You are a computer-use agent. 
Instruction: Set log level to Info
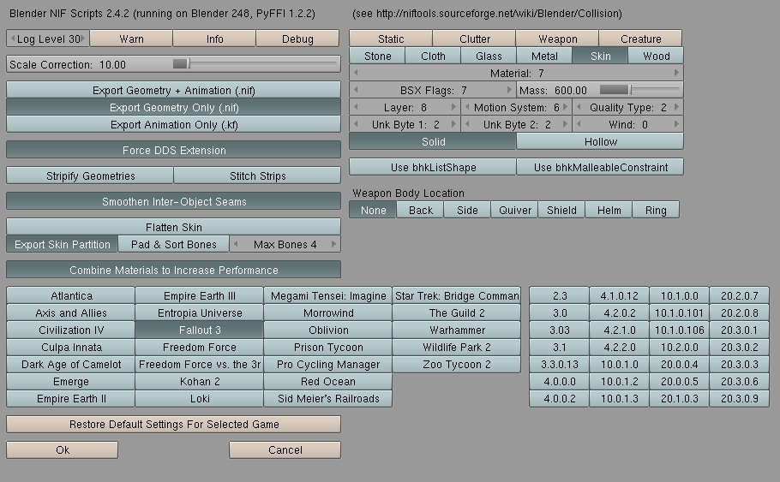(214, 39)
